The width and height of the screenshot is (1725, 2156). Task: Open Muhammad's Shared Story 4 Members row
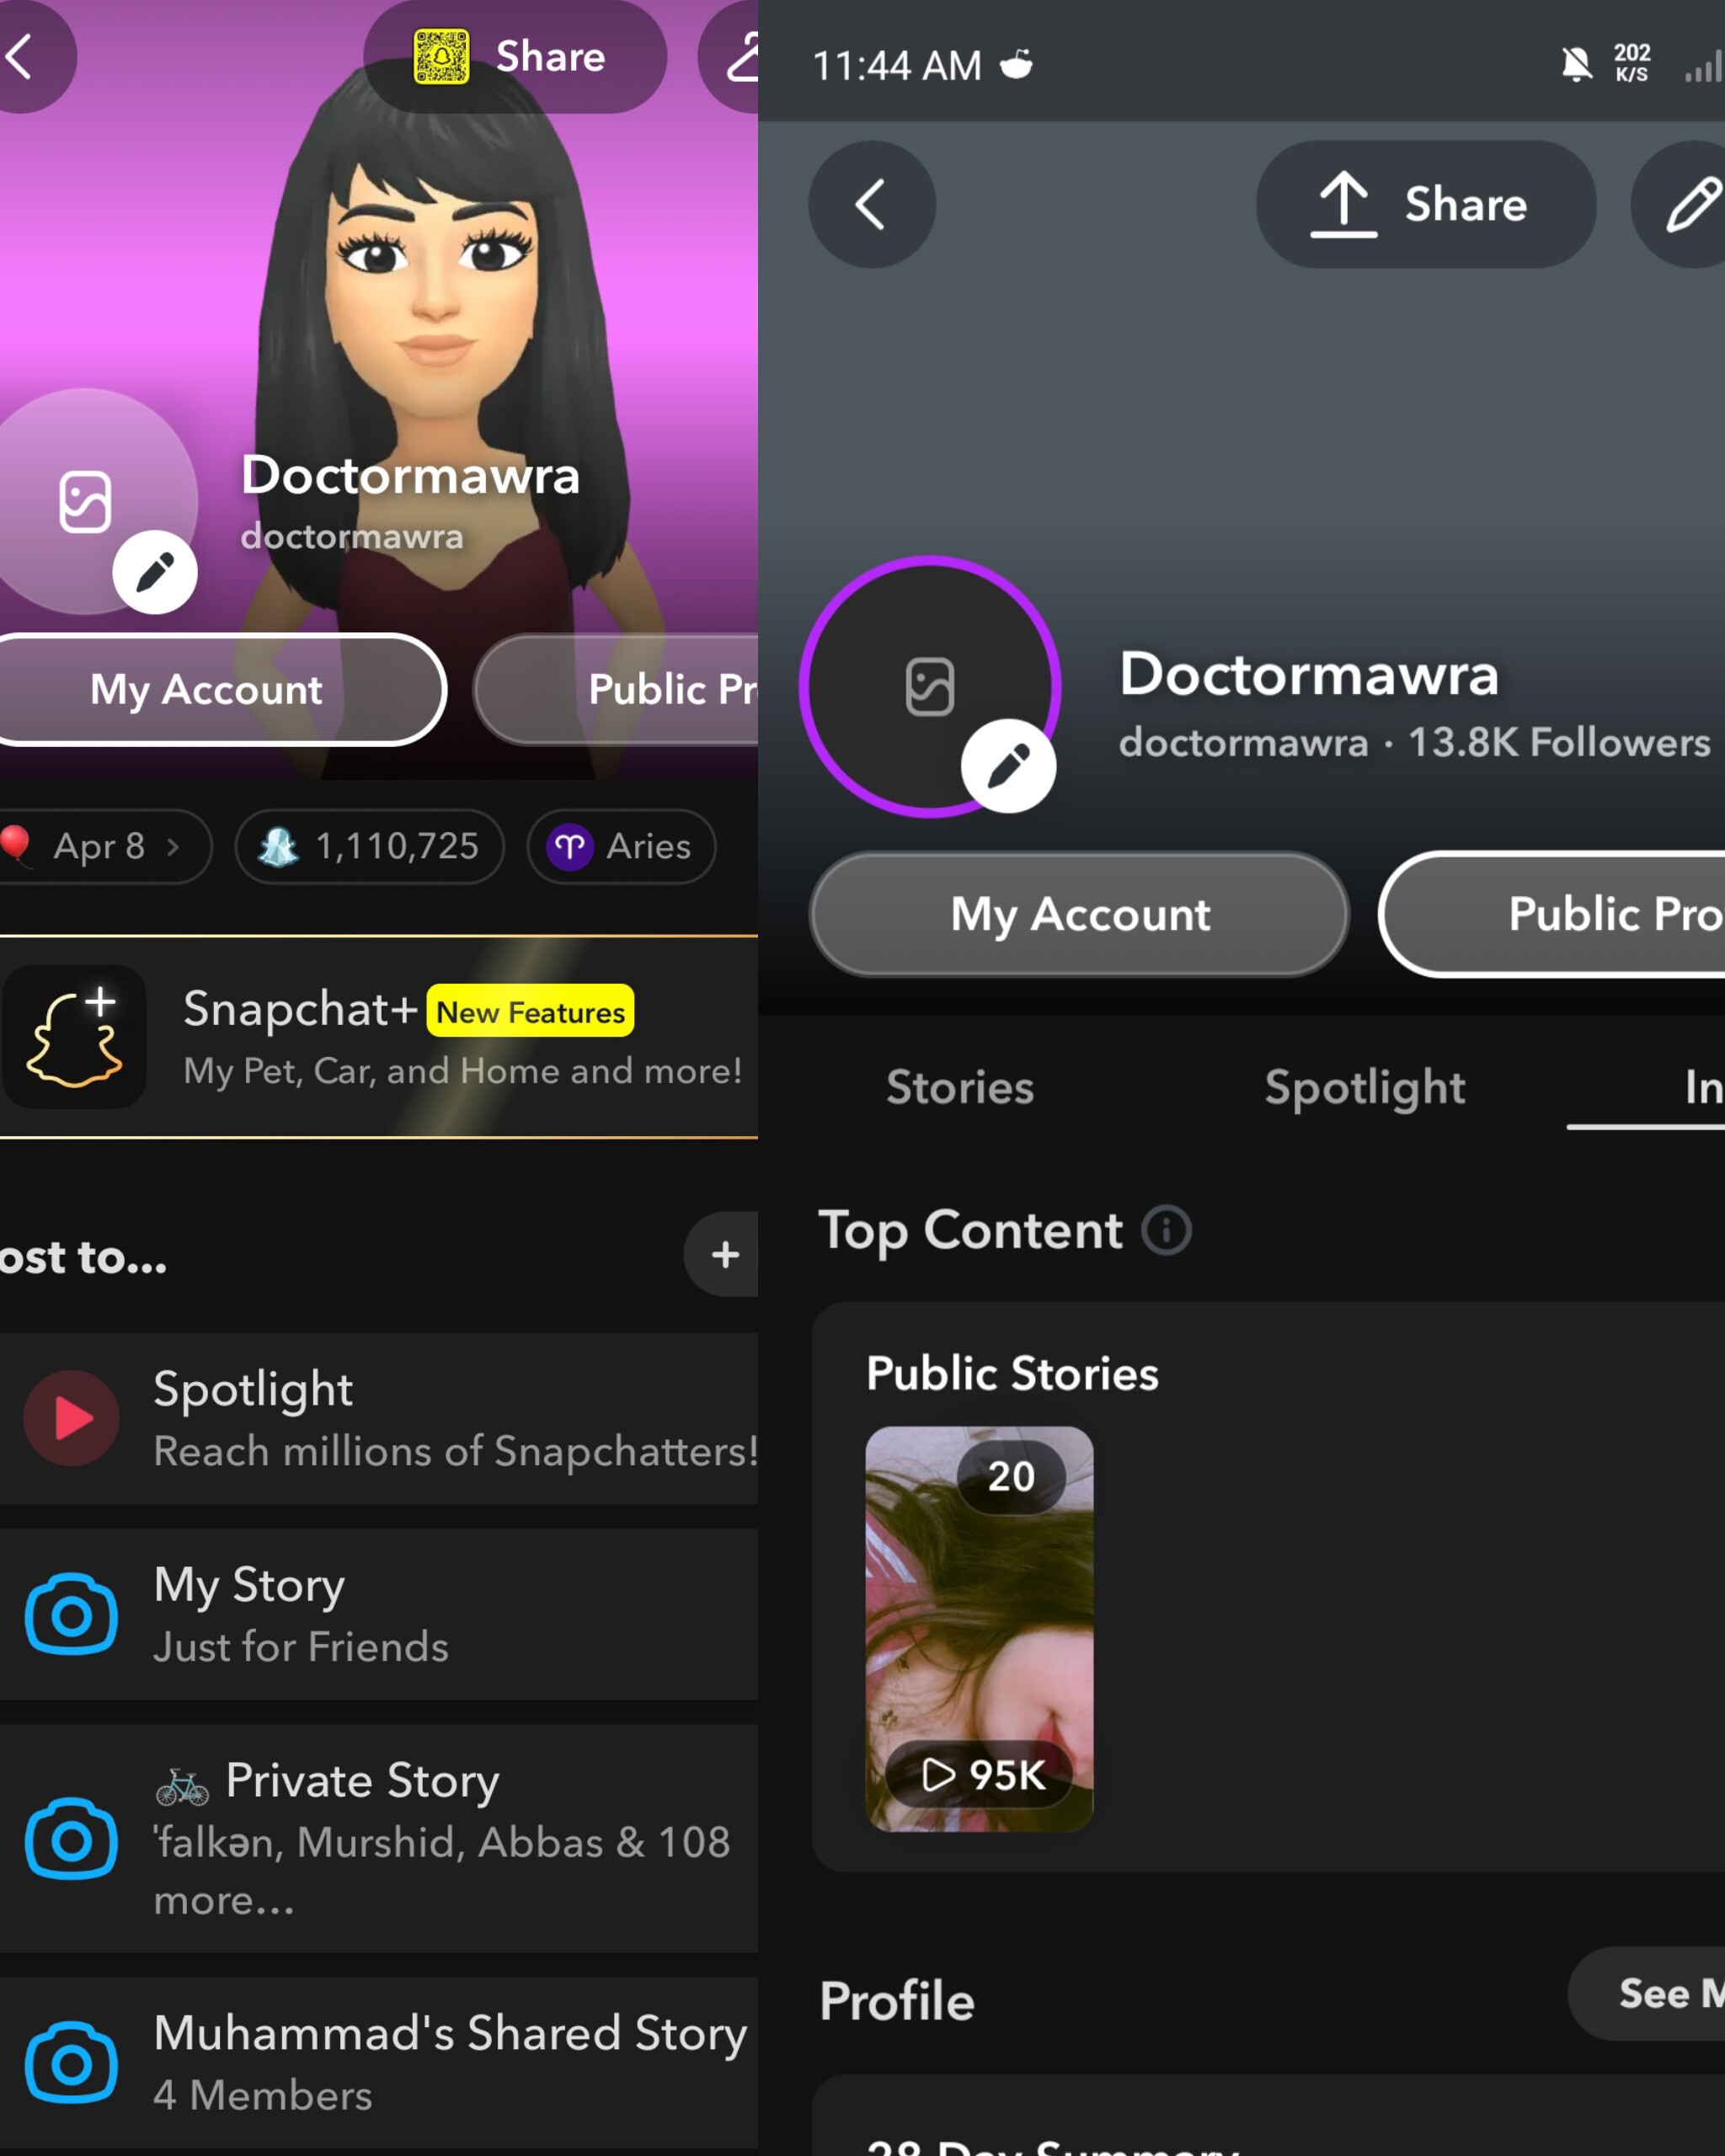click(379, 2062)
